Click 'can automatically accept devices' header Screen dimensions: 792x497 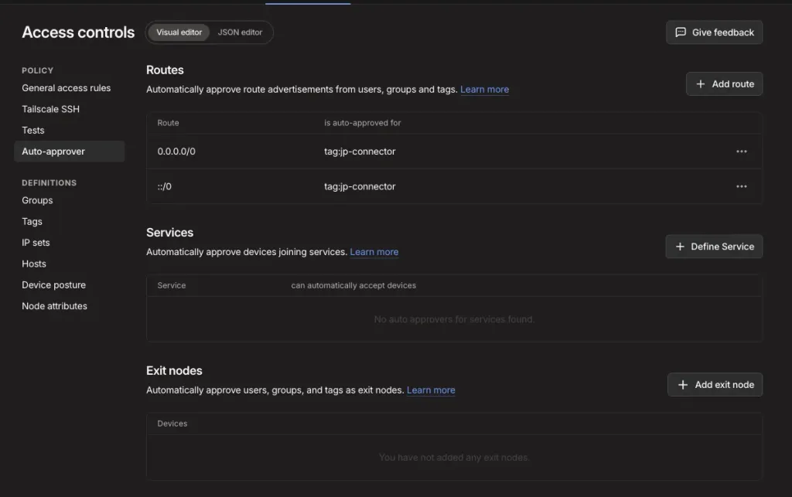pos(353,285)
